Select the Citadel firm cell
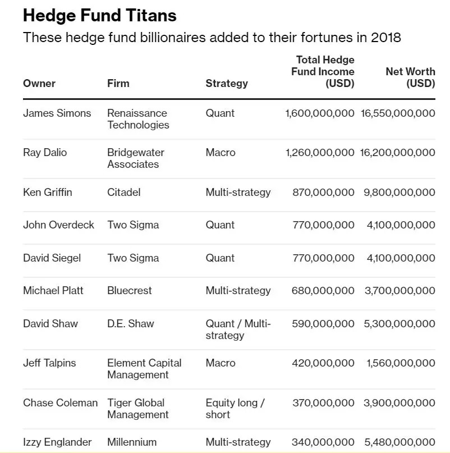450x453 pixels. [124, 193]
